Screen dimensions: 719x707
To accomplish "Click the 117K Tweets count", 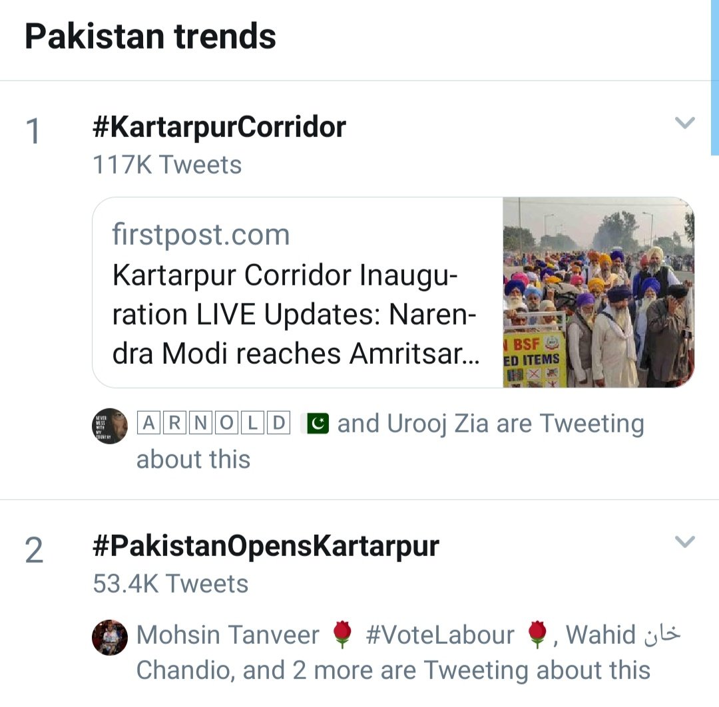I will (167, 165).
